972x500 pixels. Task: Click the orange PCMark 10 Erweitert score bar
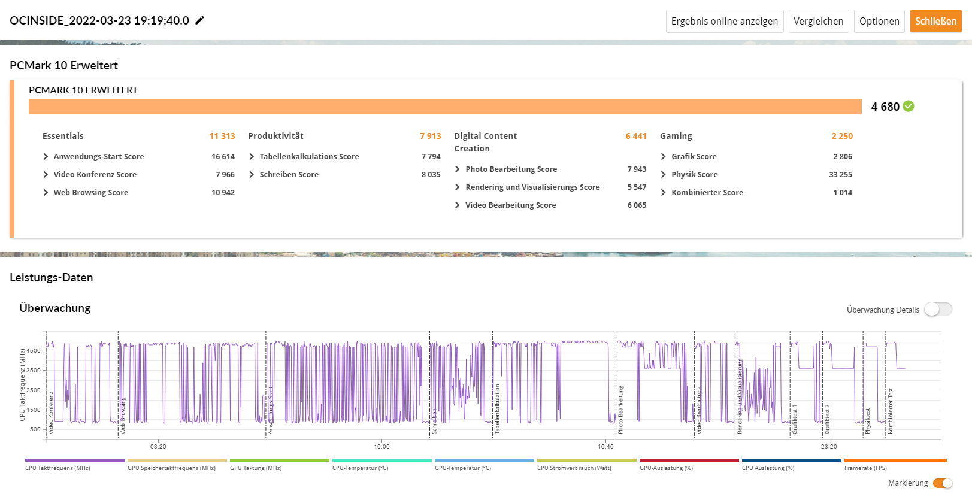click(x=445, y=107)
